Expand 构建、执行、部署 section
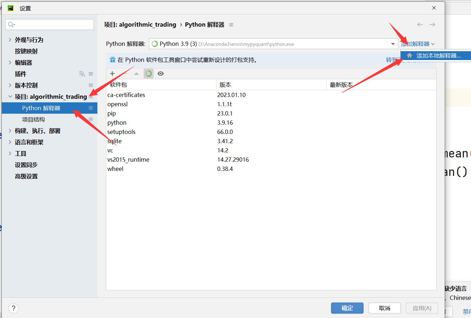This screenshot has width=471, height=318. [10, 131]
